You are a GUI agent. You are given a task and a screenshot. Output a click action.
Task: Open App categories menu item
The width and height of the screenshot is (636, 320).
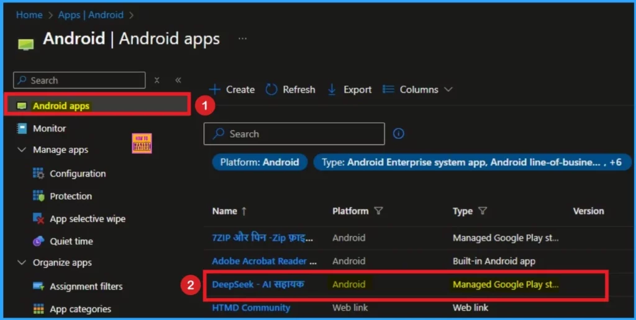(x=80, y=309)
